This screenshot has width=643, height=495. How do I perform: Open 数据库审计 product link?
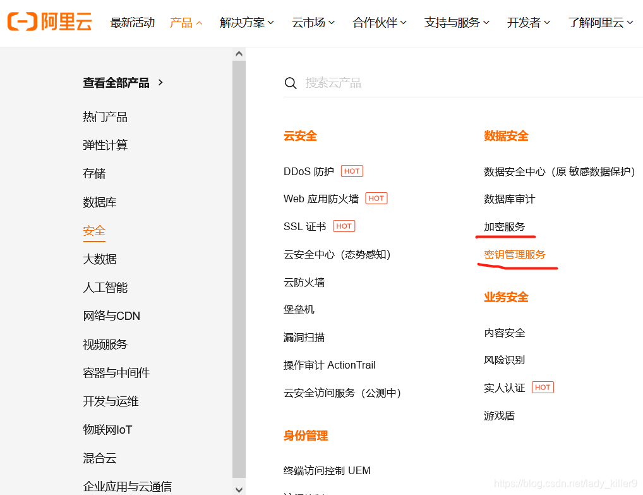point(509,199)
